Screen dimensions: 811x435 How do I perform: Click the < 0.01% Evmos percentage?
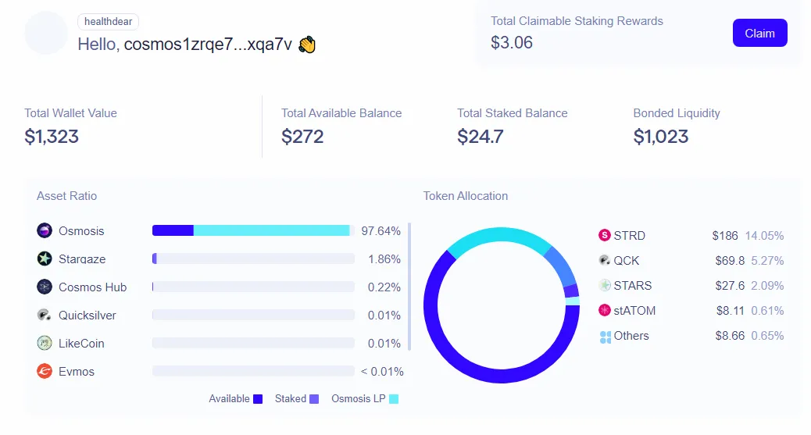coord(382,372)
